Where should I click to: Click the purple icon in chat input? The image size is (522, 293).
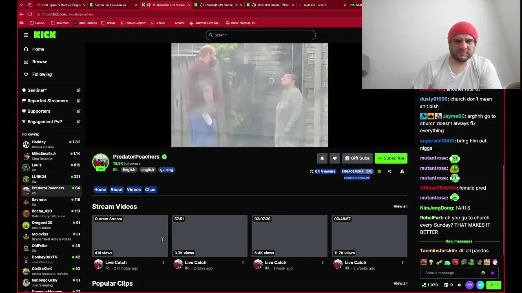click(492, 273)
